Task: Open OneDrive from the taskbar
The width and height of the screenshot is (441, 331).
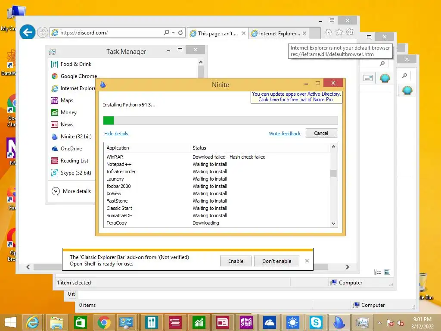Action: (269, 322)
